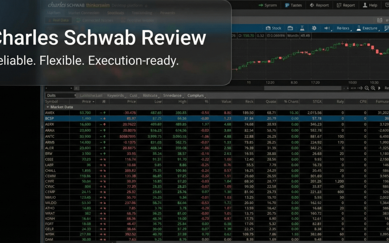This screenshot has width=389, height=243.
Task: Click the down arrow indicator in CEEE row
Action: 104,159
